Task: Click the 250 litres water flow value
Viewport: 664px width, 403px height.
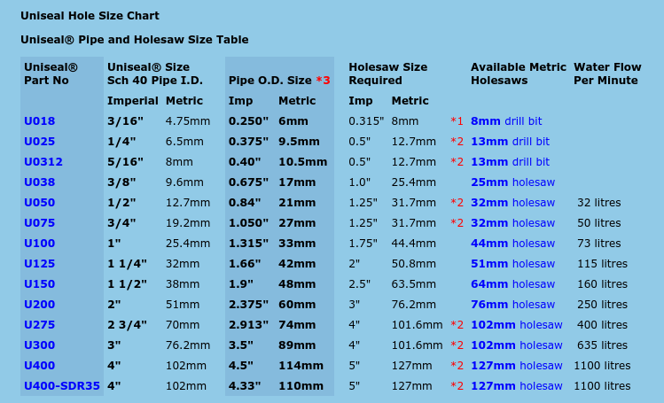Action: click(x=602, y=305)
